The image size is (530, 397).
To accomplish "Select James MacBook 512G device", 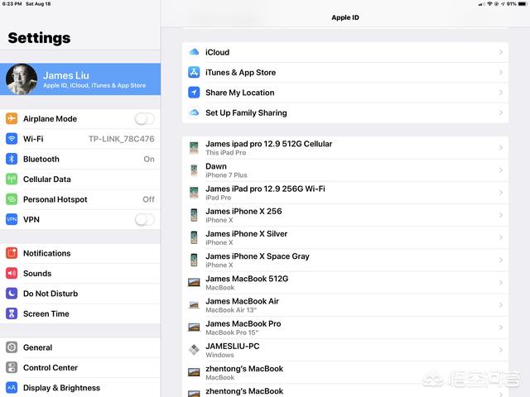I will point(345,282).
